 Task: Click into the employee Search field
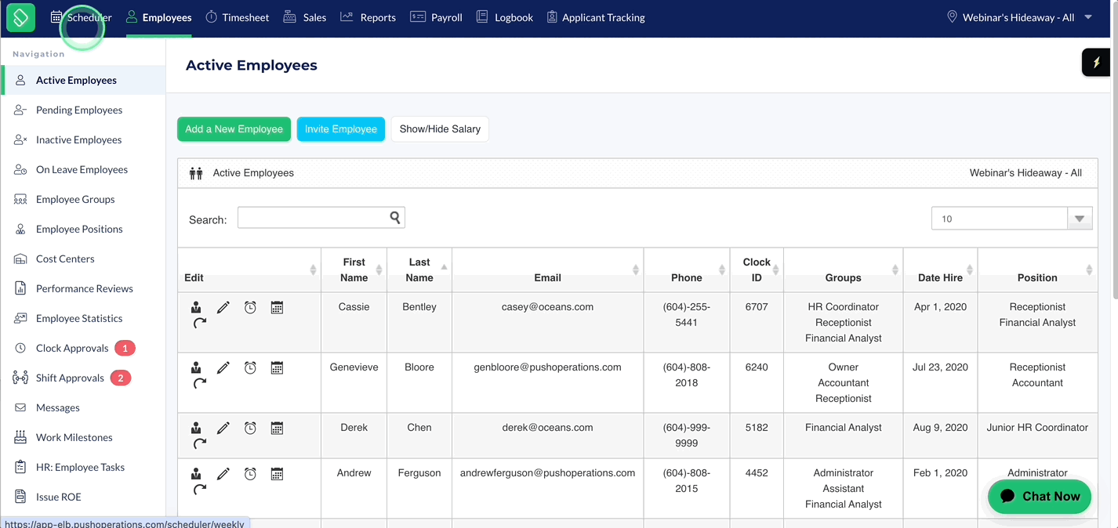pyautogui.click(x=321, y=218)
